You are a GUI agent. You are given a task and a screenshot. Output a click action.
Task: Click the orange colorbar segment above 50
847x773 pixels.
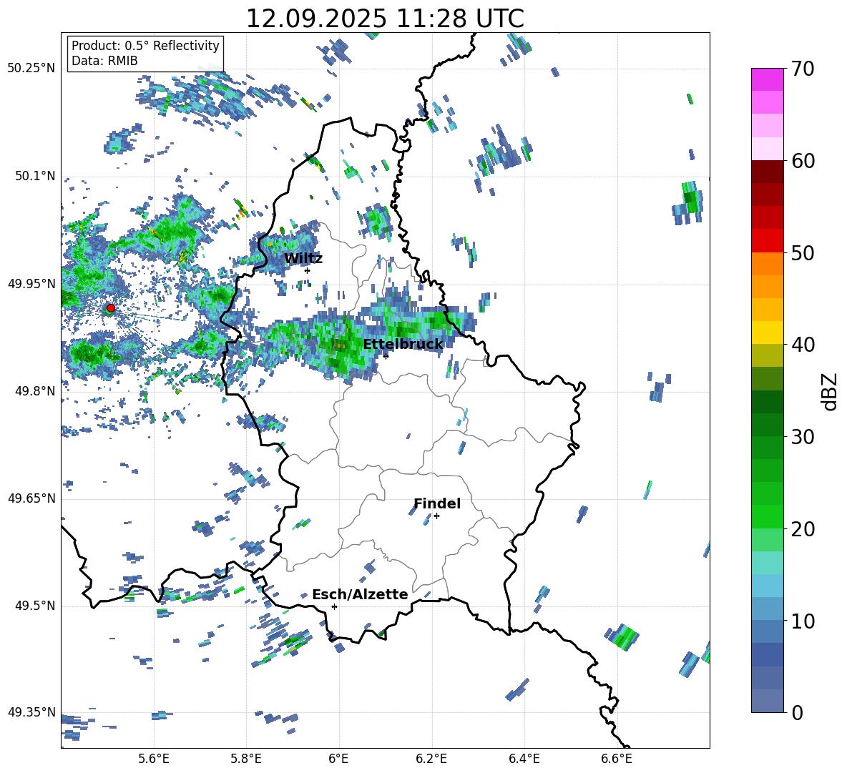pos(767,264)
